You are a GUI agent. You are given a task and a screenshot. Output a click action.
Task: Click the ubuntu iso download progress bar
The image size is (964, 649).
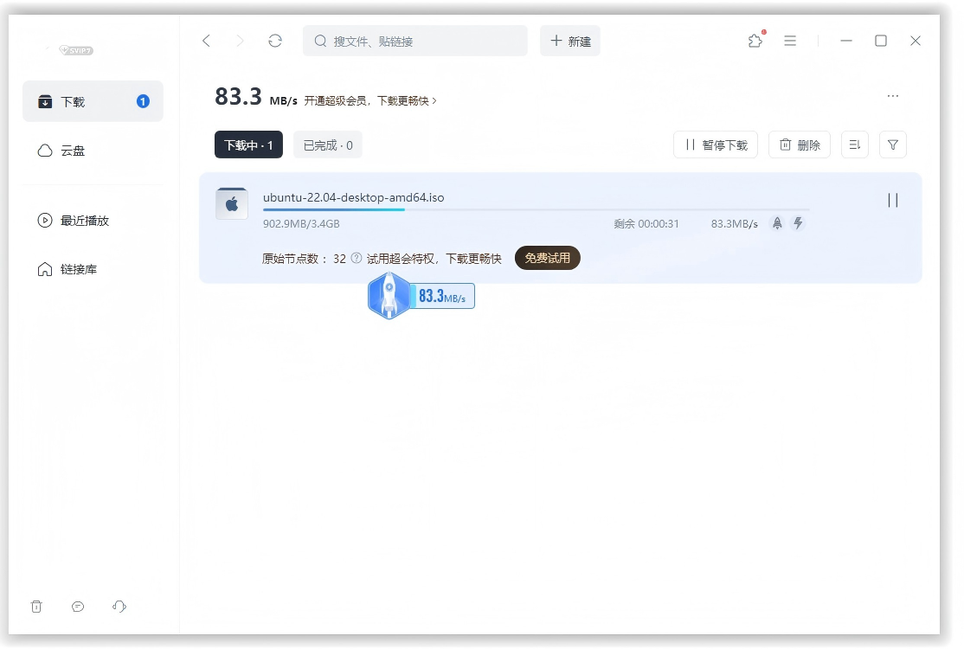point(537,210)
